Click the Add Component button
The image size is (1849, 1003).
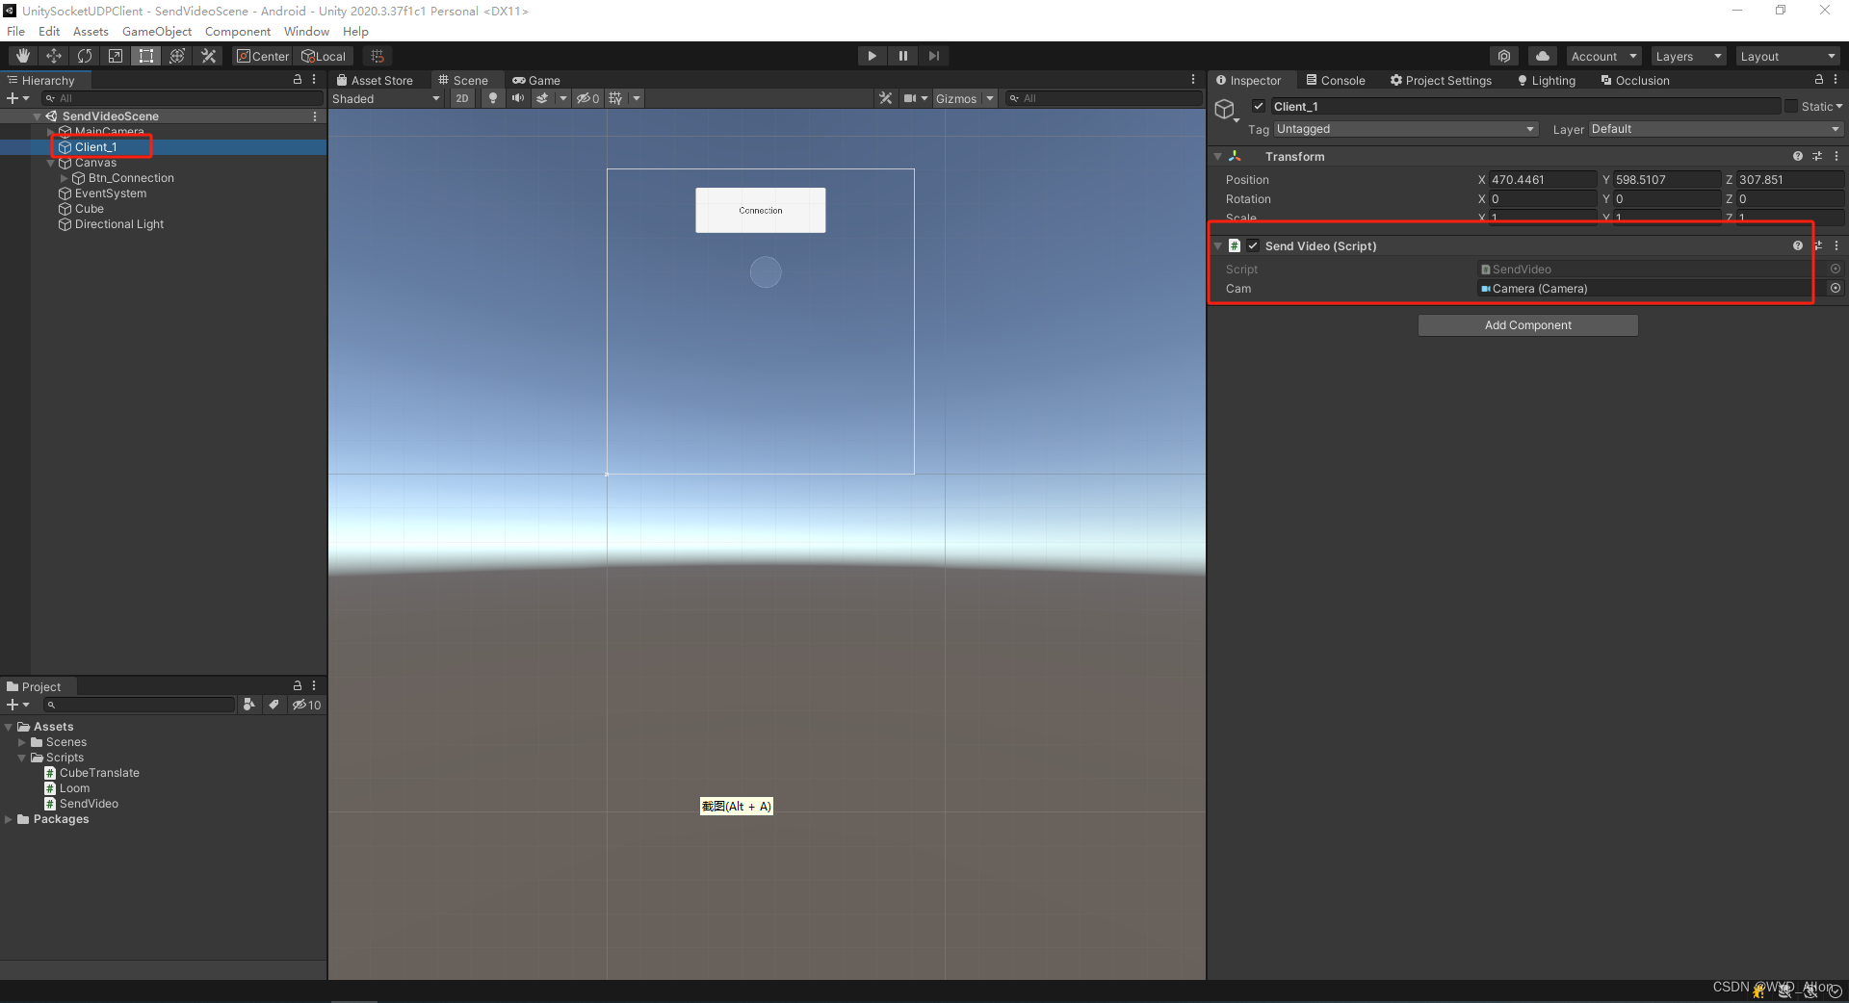(1527, 324)
